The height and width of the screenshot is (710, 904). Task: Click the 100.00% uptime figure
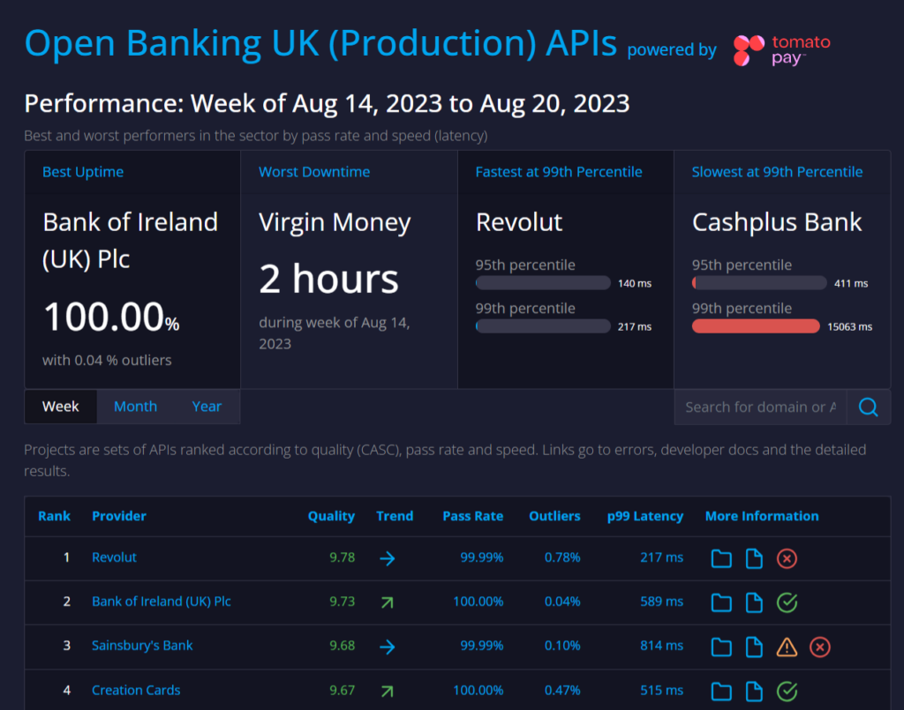point(111,317)
